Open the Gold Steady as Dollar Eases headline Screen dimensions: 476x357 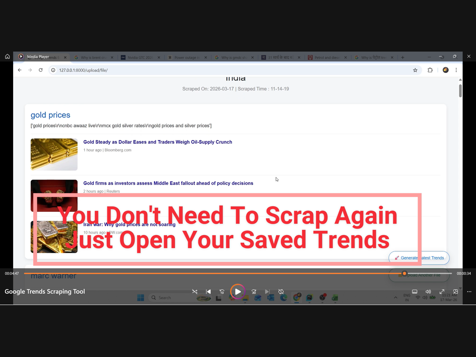(x=157, y=142)
